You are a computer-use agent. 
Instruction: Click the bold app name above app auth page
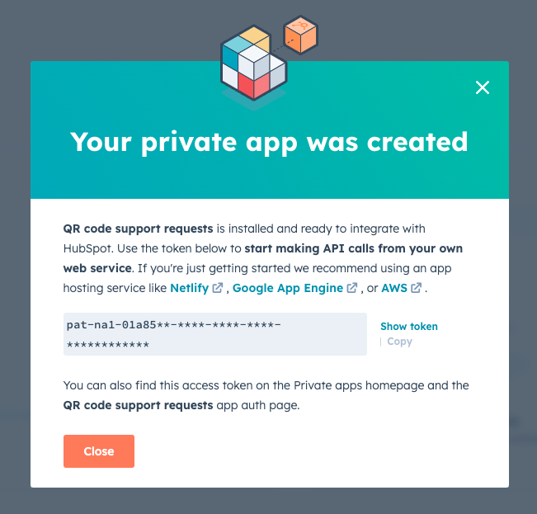click(138, 405)
